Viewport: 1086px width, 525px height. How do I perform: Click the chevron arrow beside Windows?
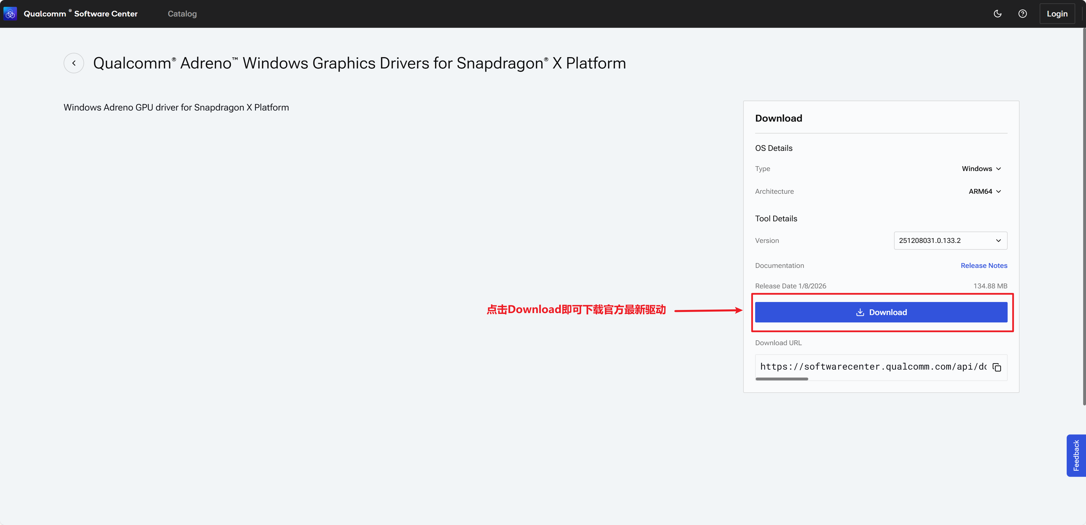[998, 169]
